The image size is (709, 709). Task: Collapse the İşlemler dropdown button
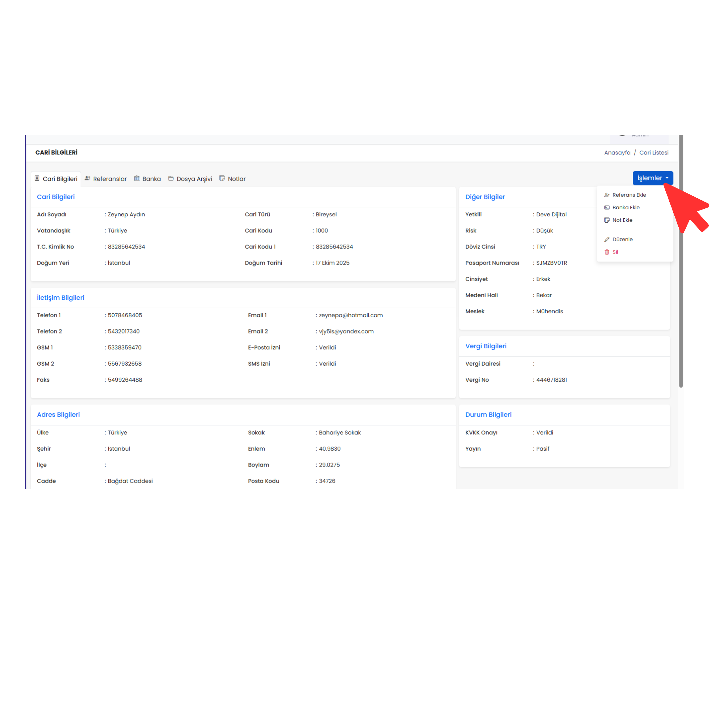coord(652,178)
